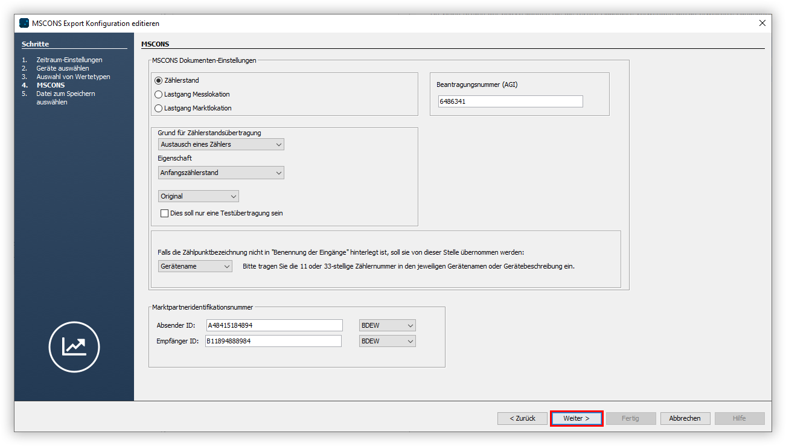Cancel via the Abbrechen button
Image resolution: width=786 pixels, height=446 pixels.
tap(685, 418)
